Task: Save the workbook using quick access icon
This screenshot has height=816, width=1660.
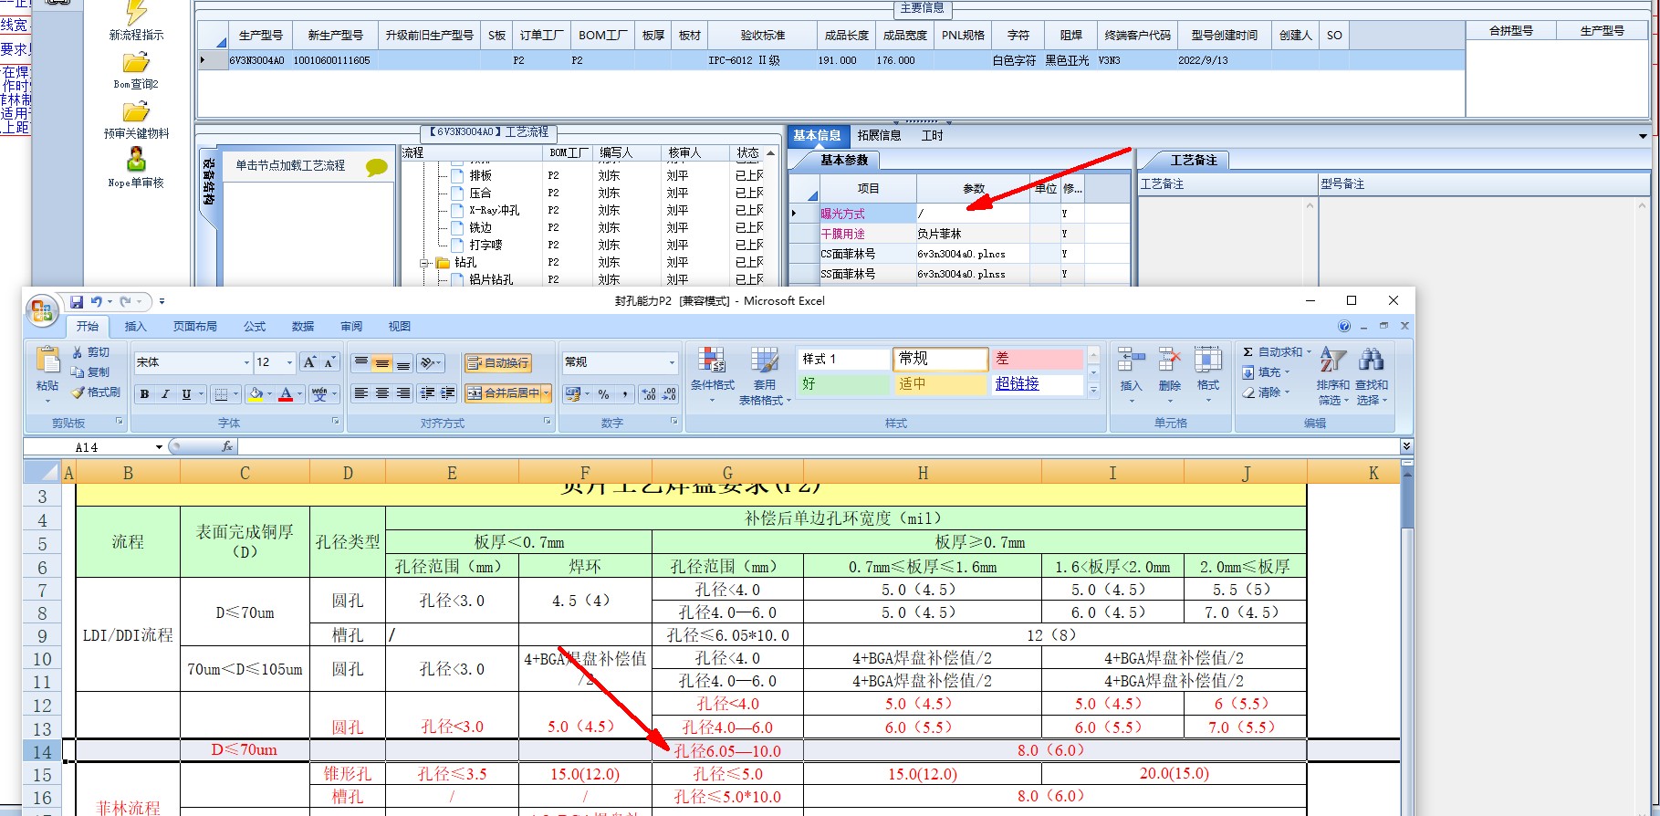Action: coord(77,301)
